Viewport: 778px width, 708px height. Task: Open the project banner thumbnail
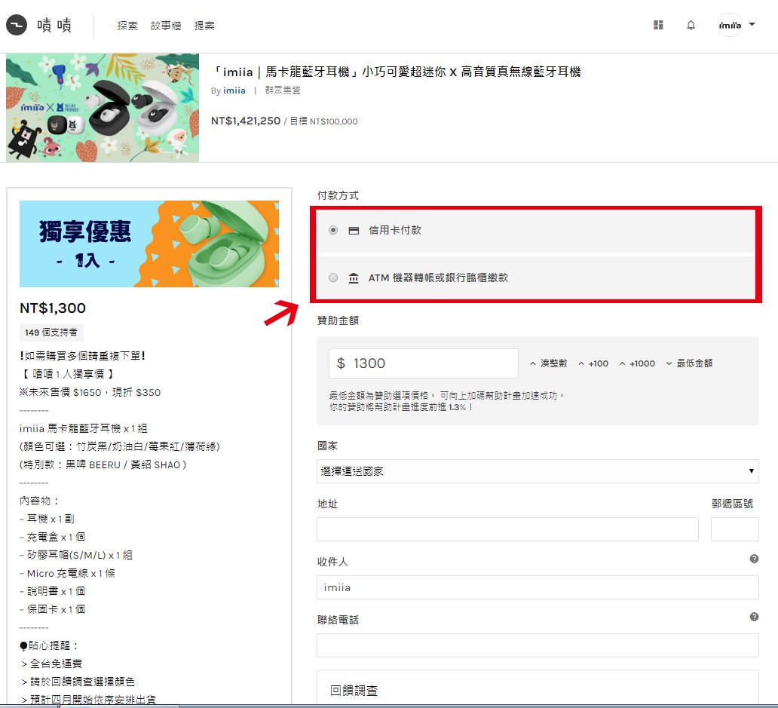click(x=103, y=108)
